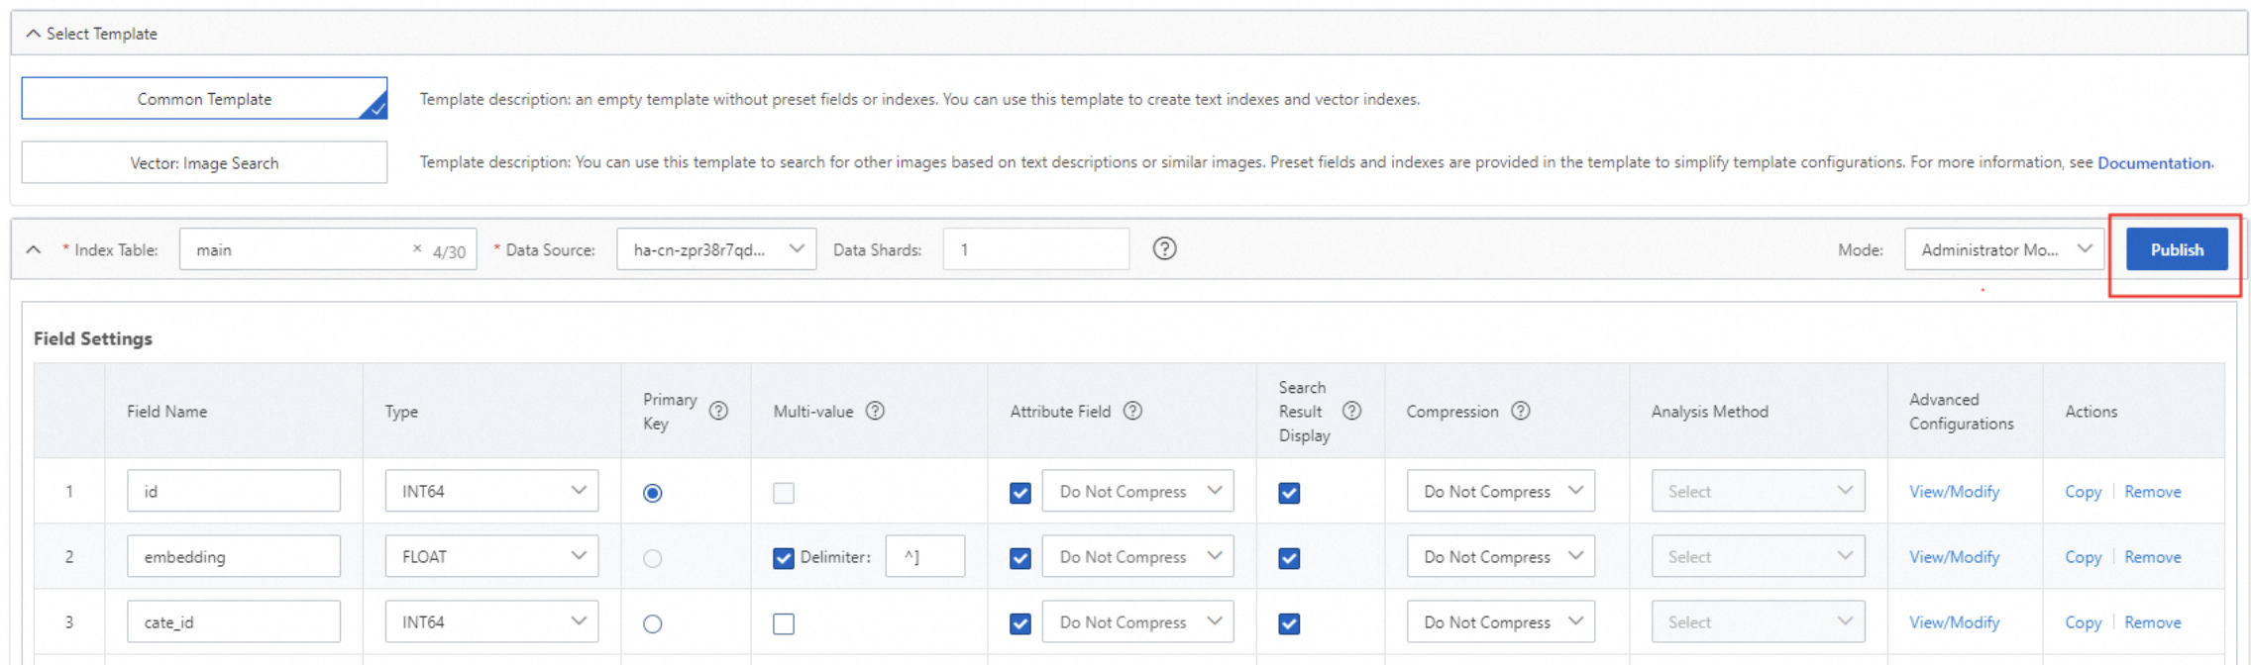Click the Multi-value help icon
Viewport: 2251px width, 665px height.
(x=875, y=412)
